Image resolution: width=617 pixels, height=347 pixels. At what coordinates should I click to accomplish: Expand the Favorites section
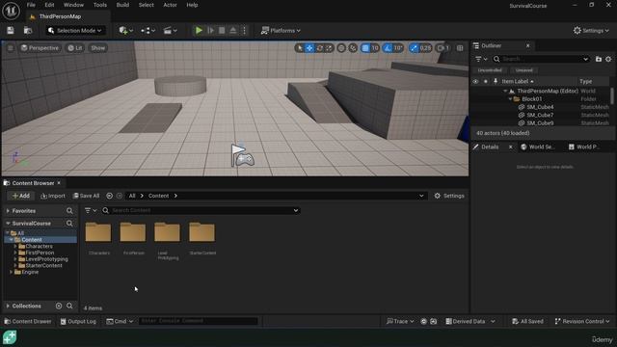click(8, 211)
